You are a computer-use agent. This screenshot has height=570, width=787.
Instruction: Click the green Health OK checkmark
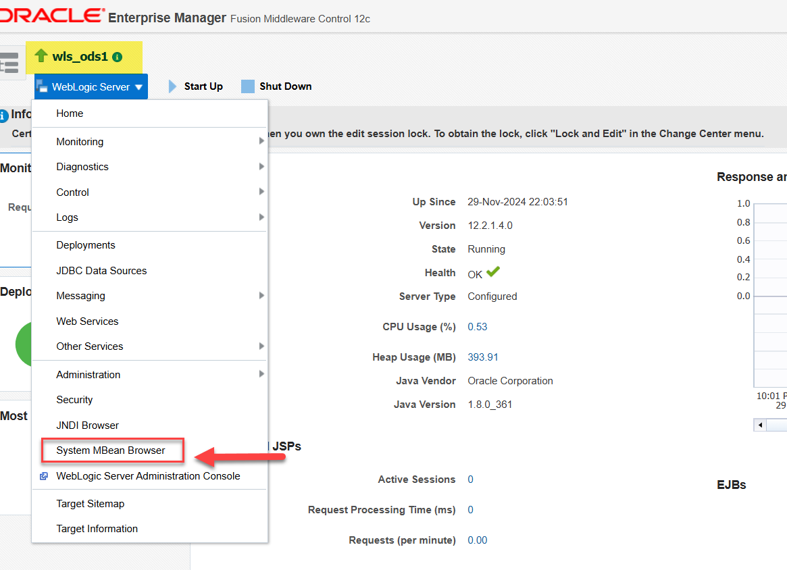coord(493,272)
